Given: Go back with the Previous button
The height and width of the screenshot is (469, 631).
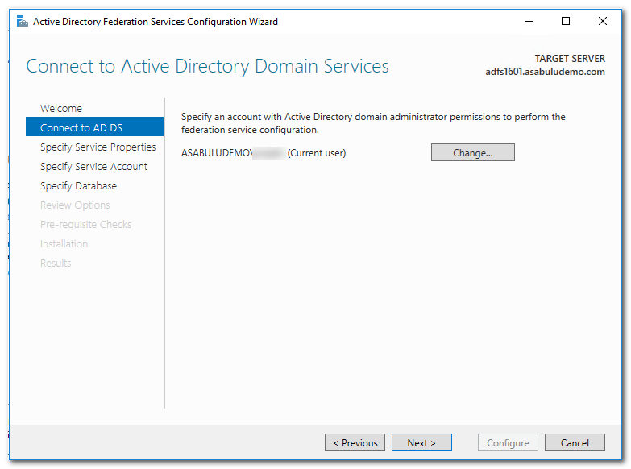Looking at the screenshot, I should (x=355, y=442).
